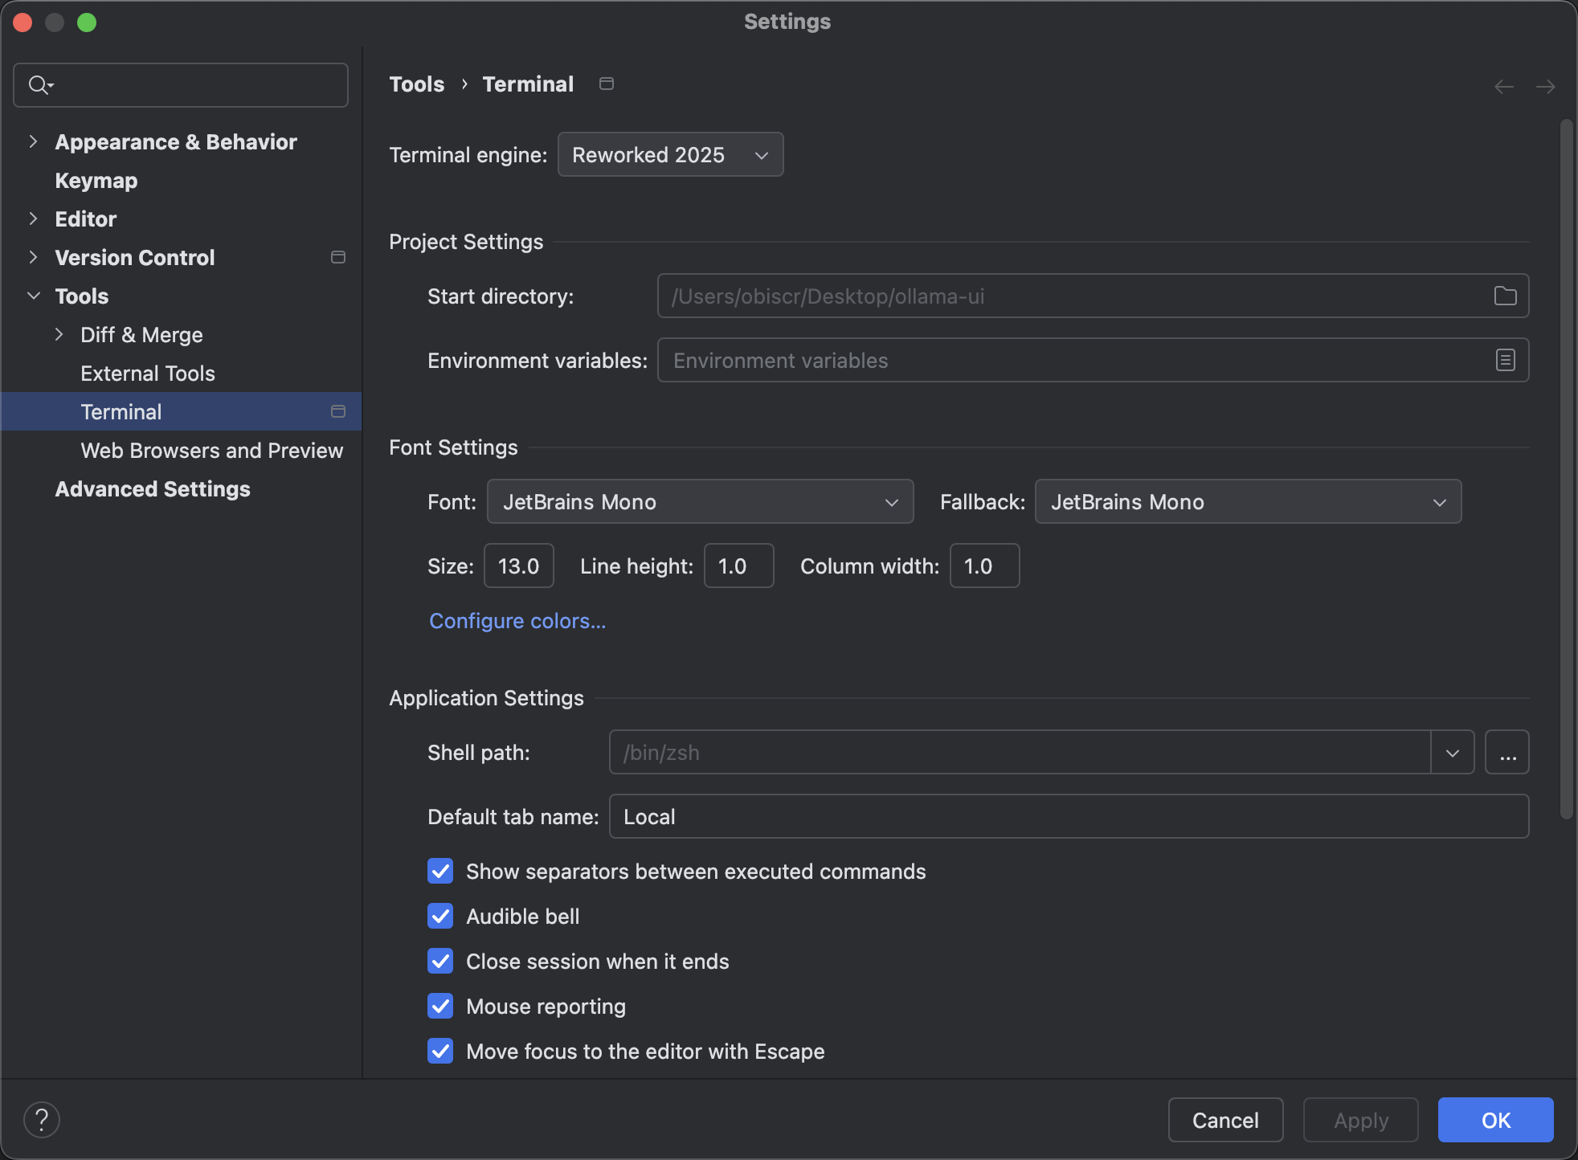Open the Terminal engine dropdown
Image resolution: width=1578 pixels, height=1160 pixels.
671,154
